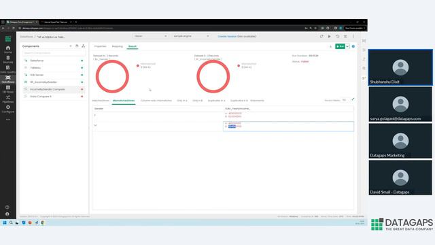Click the hierarchy diagram icon in Components header

pos(83,46)
